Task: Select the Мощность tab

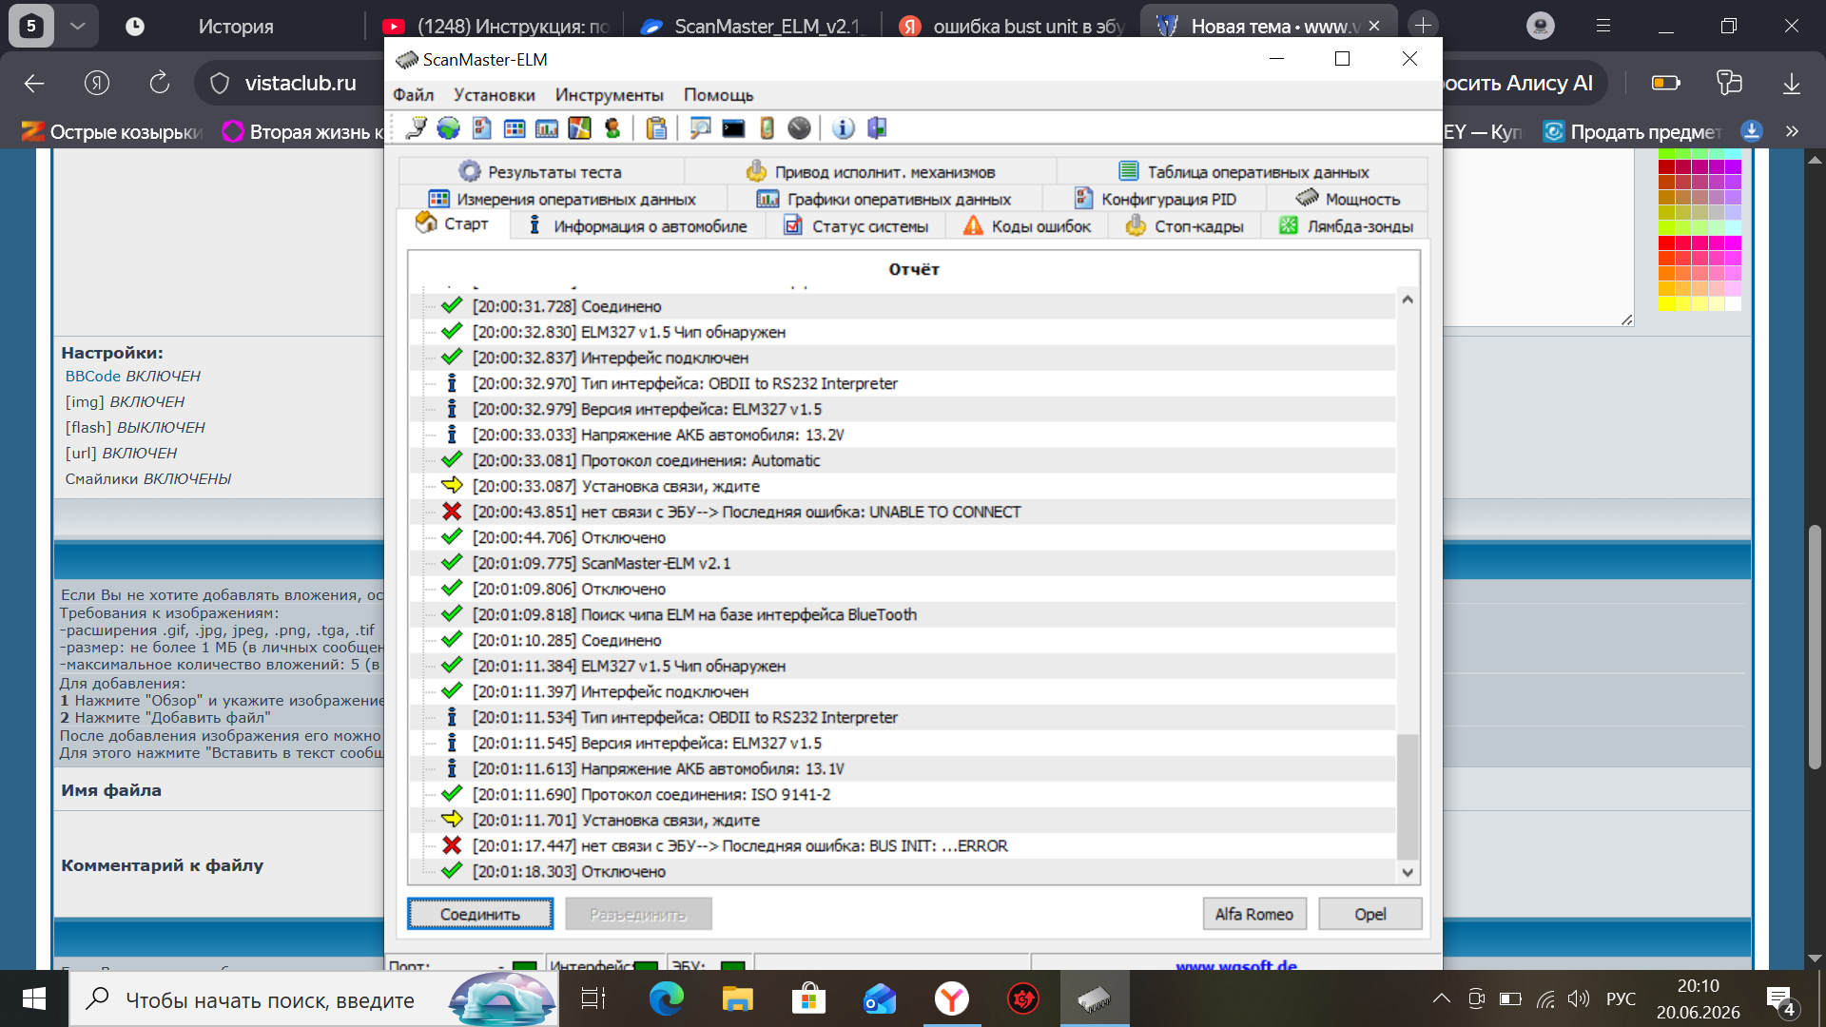Action: point(1348,199)
